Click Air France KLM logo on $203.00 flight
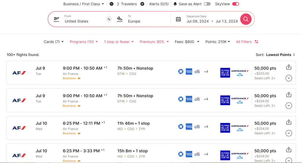302x163 pixels. [x=240, y=73]
